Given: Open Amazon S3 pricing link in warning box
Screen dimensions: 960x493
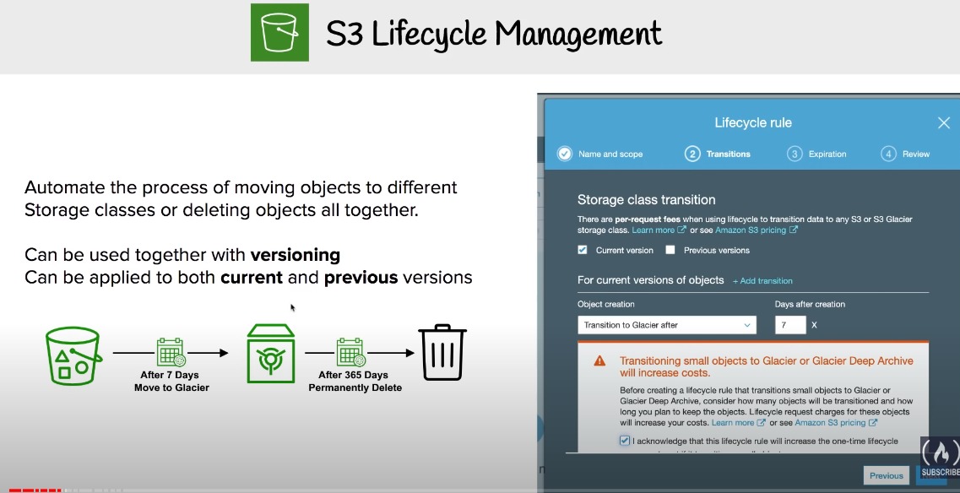Looking at the screenshot, I should pos(836,423).
